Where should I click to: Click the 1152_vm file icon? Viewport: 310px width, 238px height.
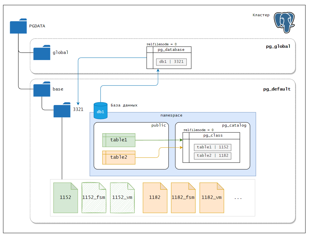(122, 197)
